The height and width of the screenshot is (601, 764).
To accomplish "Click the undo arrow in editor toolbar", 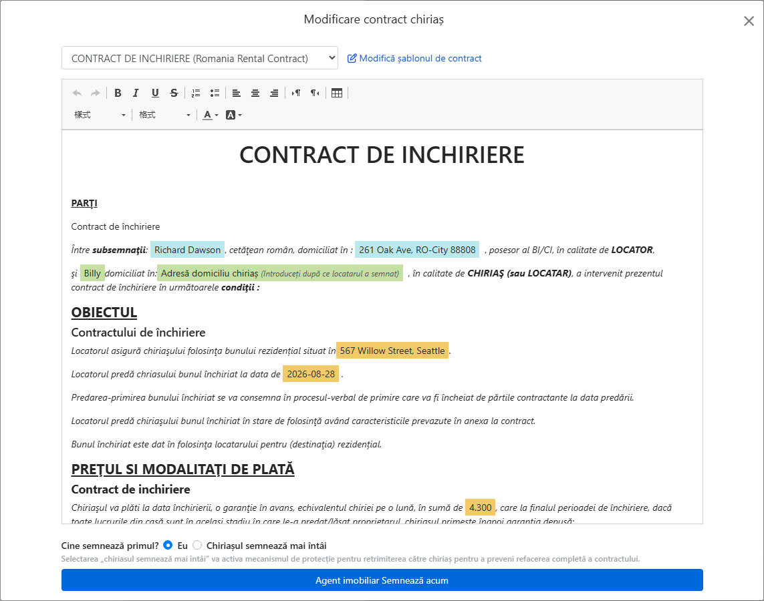I will tap(77, 93).
